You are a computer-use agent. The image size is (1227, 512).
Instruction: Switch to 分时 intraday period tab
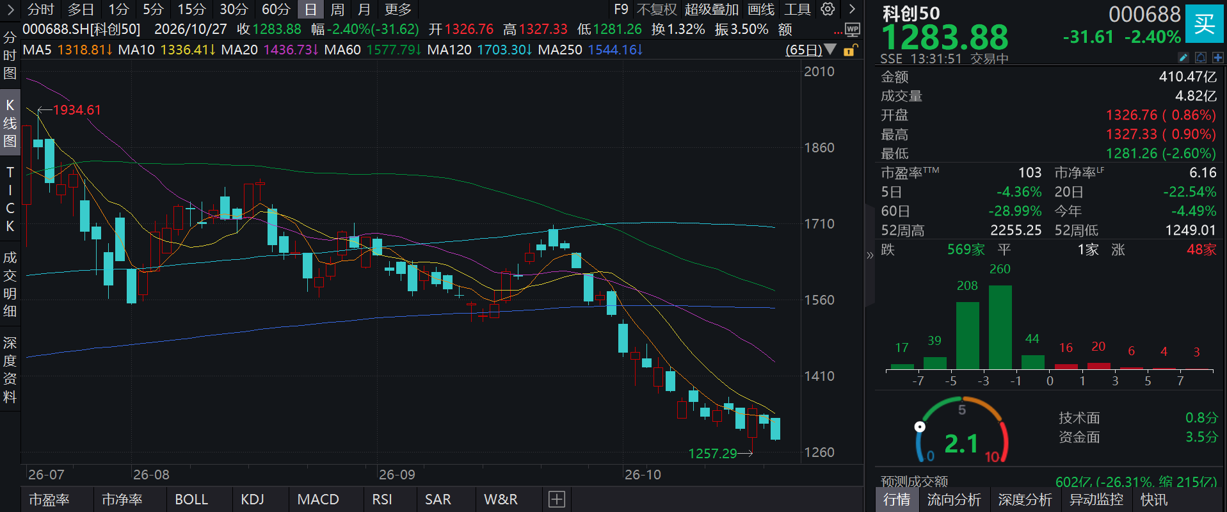(41, 9)
